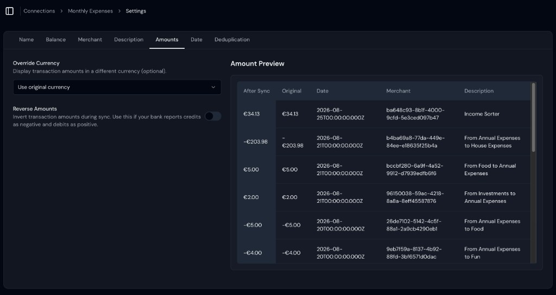Select the Amounts tab
The image size is (556, 295).
(167, 40)
